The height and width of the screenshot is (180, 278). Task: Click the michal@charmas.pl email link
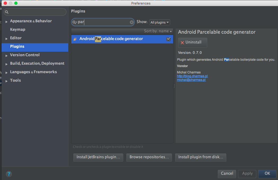[191, 80]
